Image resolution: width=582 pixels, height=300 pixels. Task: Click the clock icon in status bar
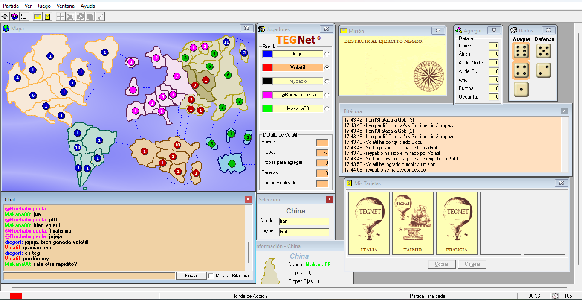tap(555, 296)
